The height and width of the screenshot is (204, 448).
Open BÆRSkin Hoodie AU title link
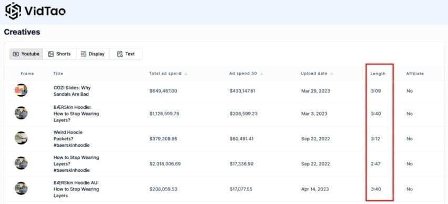[x=76, y=189]
